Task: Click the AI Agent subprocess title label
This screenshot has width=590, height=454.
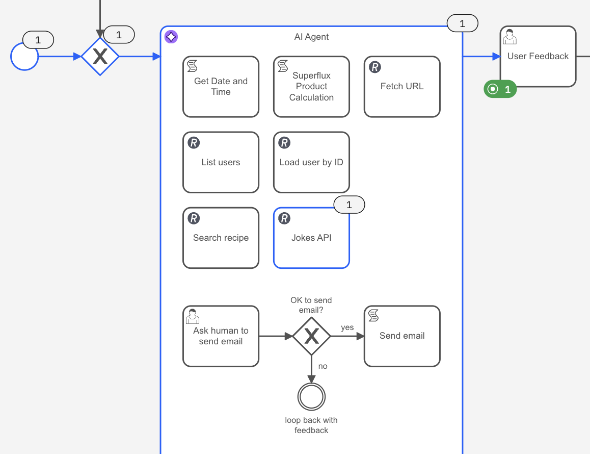Action: (x=311, y=37)
